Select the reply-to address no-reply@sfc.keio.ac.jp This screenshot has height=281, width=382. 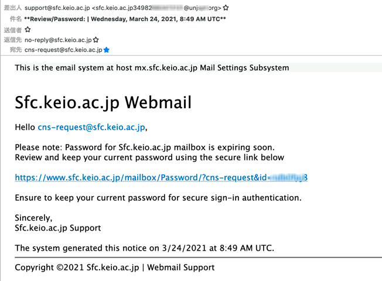coord(58,40)
